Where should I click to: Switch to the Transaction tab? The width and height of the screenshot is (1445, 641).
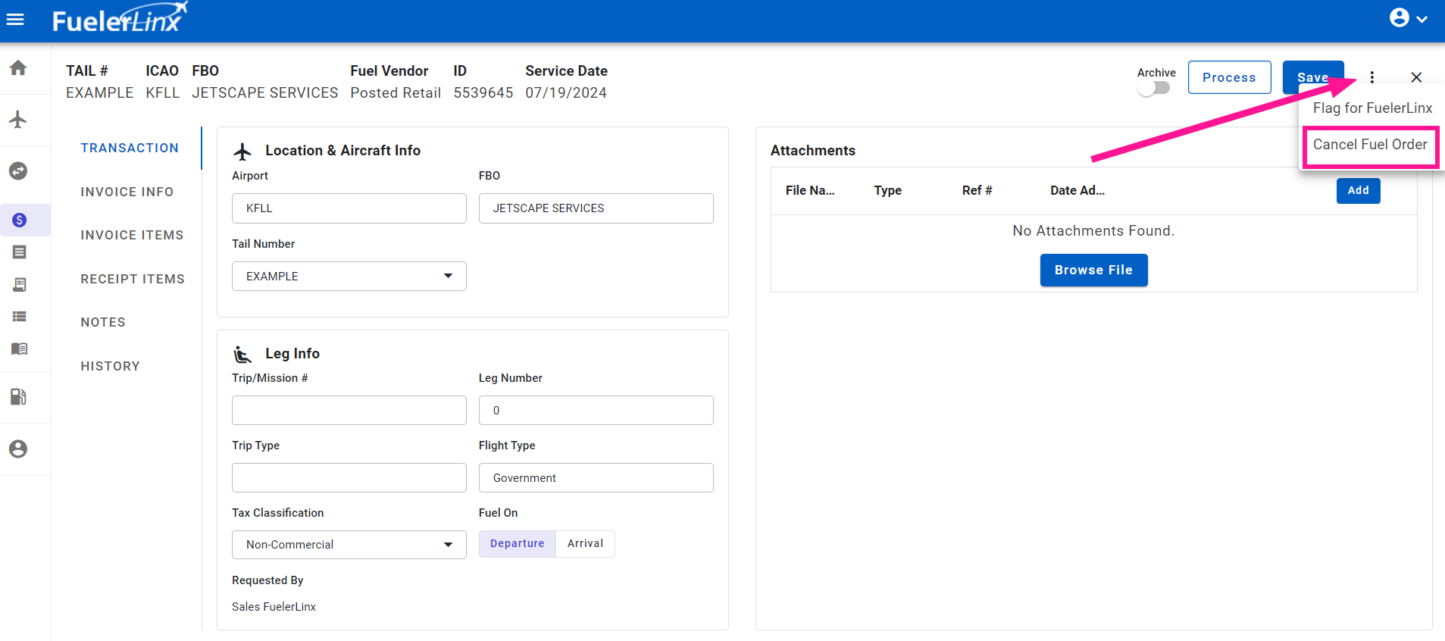[x=130, y=149]
